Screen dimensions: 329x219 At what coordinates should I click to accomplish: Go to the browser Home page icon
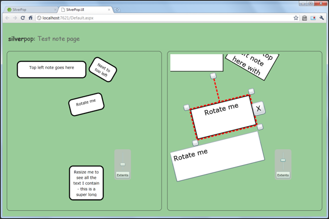coord(30,18)
